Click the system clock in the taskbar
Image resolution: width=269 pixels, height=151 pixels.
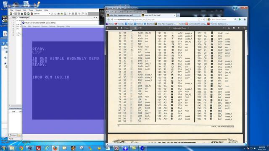(x=262, y=148)
